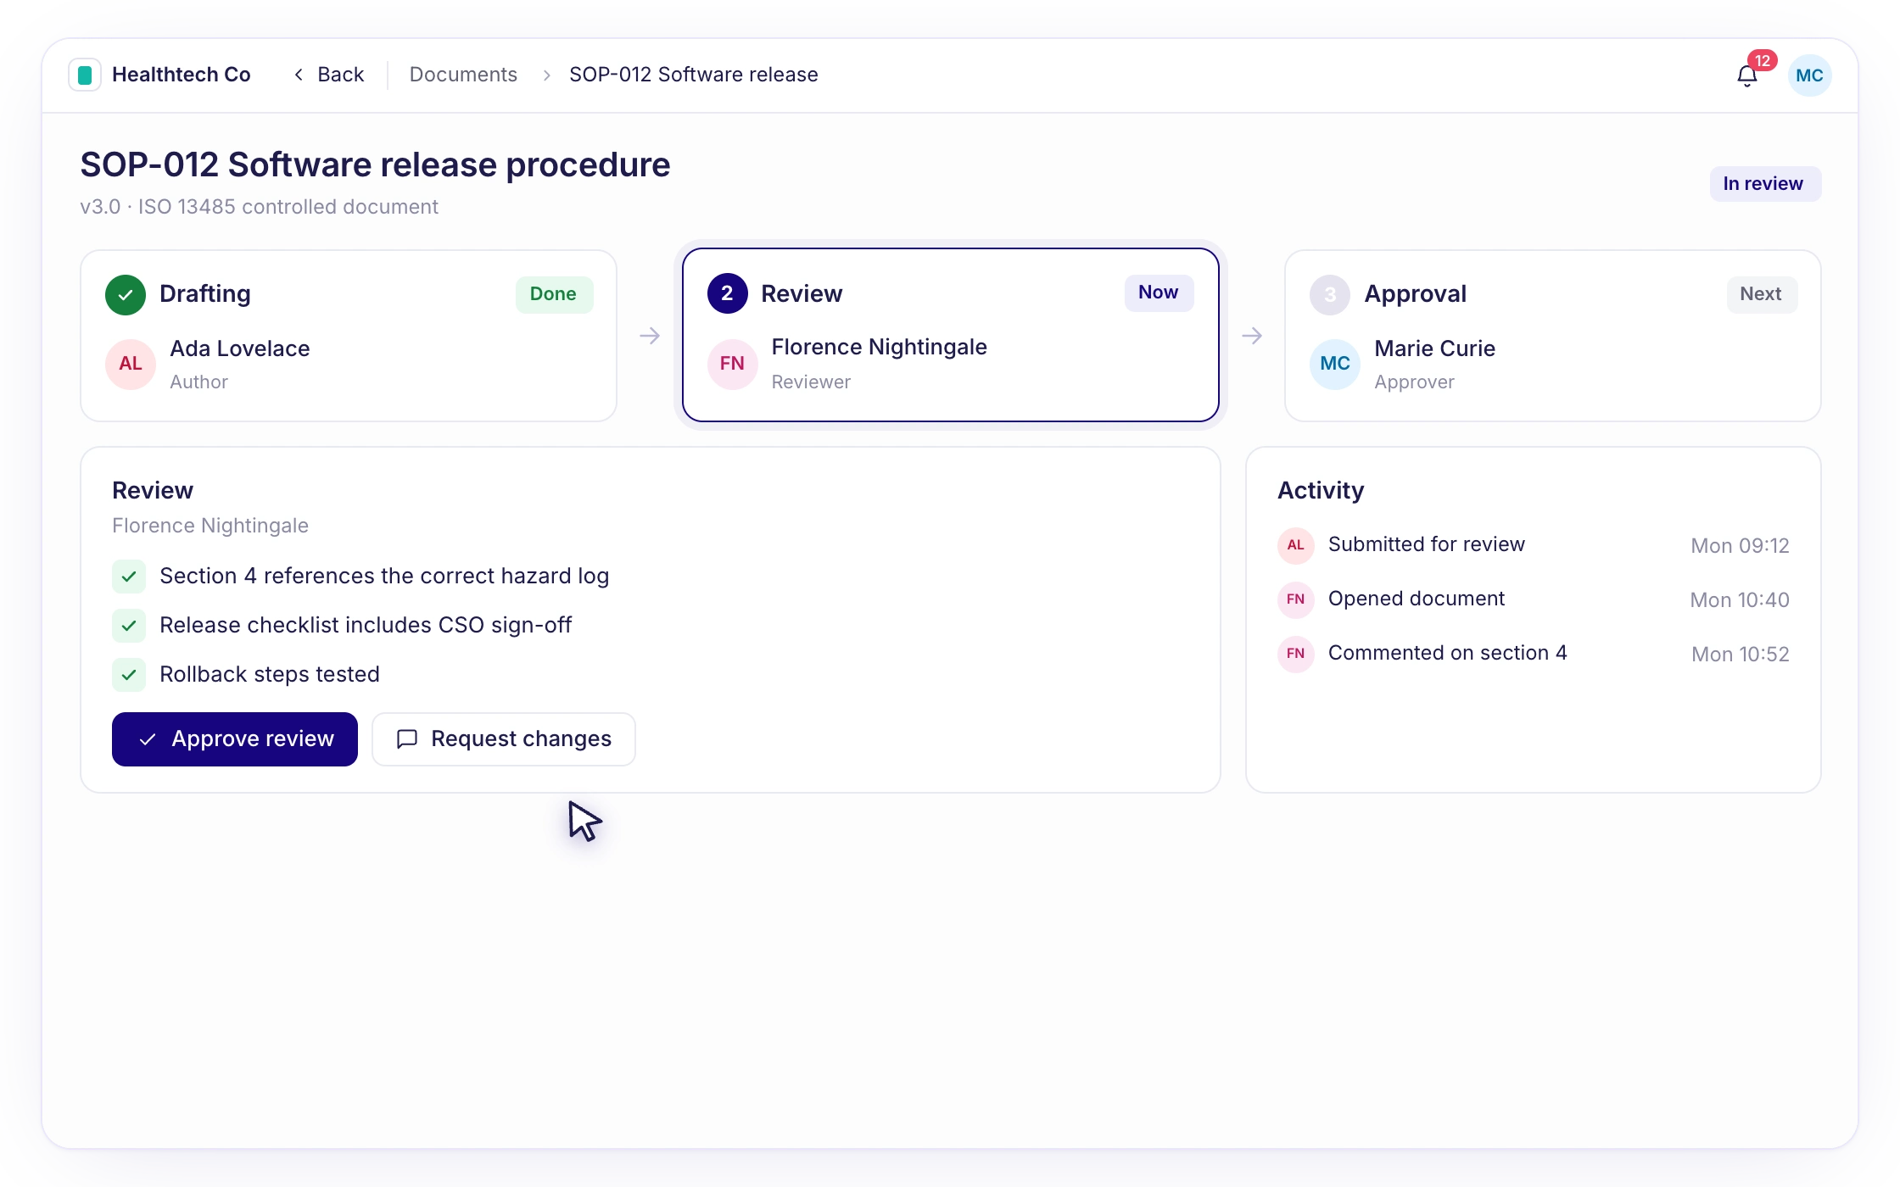Open the Submitted for review activity entry

pyautogui.click(x=1534, y=545)
